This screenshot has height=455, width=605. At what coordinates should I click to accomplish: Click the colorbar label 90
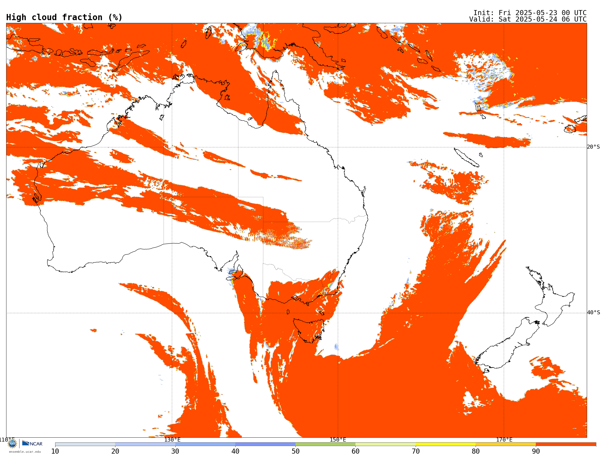coord(536,451)
